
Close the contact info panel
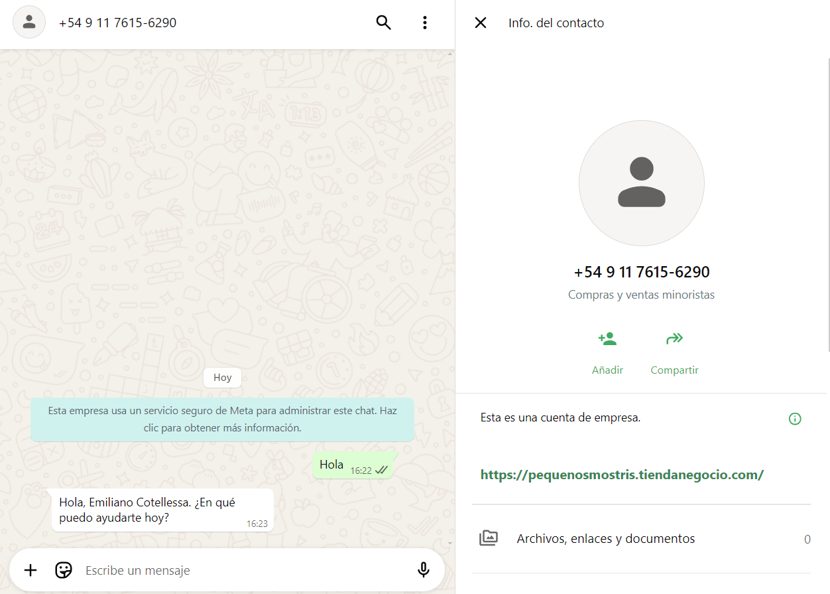pyautogui.click(x=481, y=23)
